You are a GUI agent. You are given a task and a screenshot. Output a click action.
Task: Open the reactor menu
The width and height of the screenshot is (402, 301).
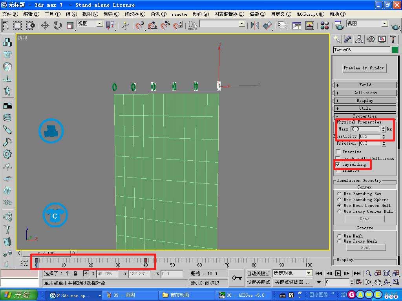[180, 15]
